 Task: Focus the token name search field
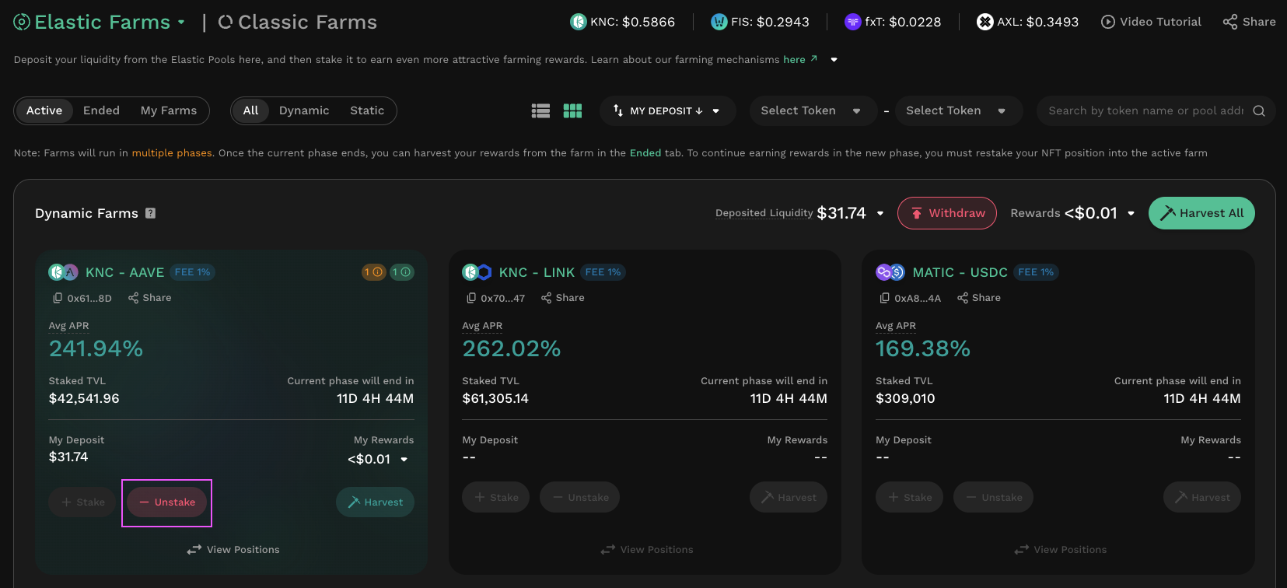(1145, 111)
